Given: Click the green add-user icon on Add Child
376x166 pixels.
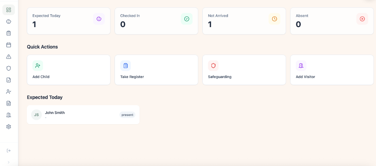Looking at the screenshot, I should point(38,66).
